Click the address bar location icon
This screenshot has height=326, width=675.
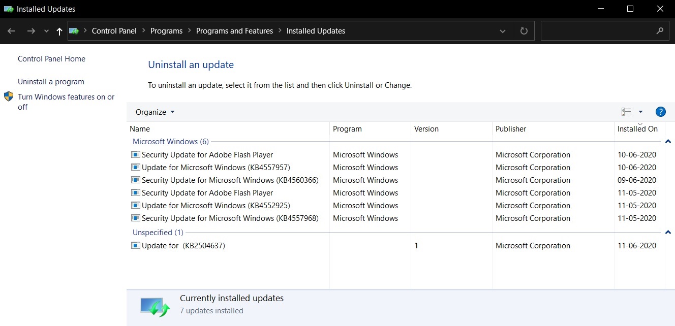(74, 31)
